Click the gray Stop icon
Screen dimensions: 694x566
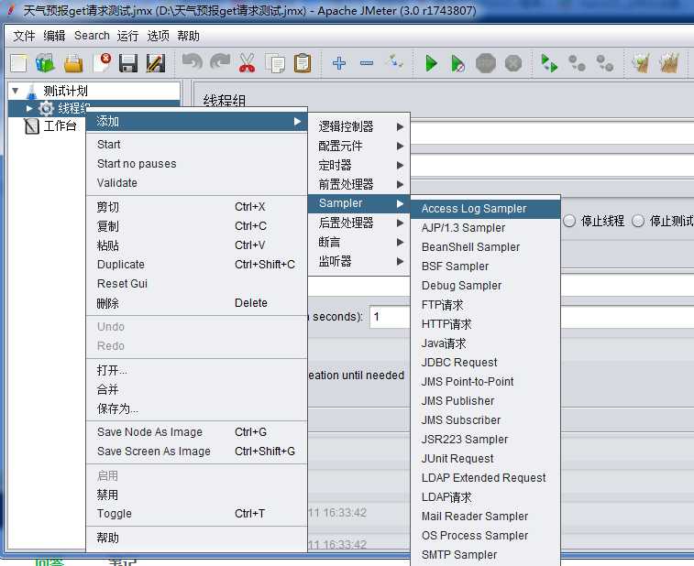(x=486, y=63)
